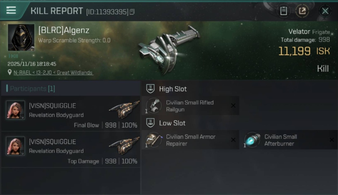Open SQUIGGLIE Top Damage portrait

[x=16, y=146]
